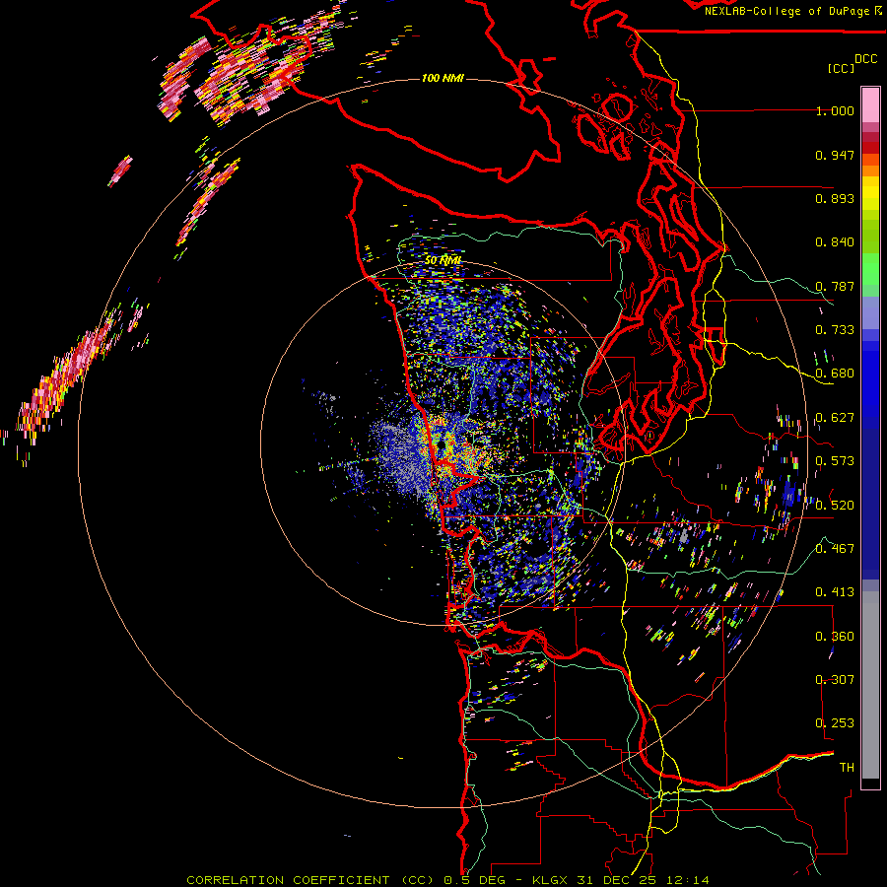Pick the orange color bar segment
This screenshot has height=887, width=887.
tap(870, 171)
